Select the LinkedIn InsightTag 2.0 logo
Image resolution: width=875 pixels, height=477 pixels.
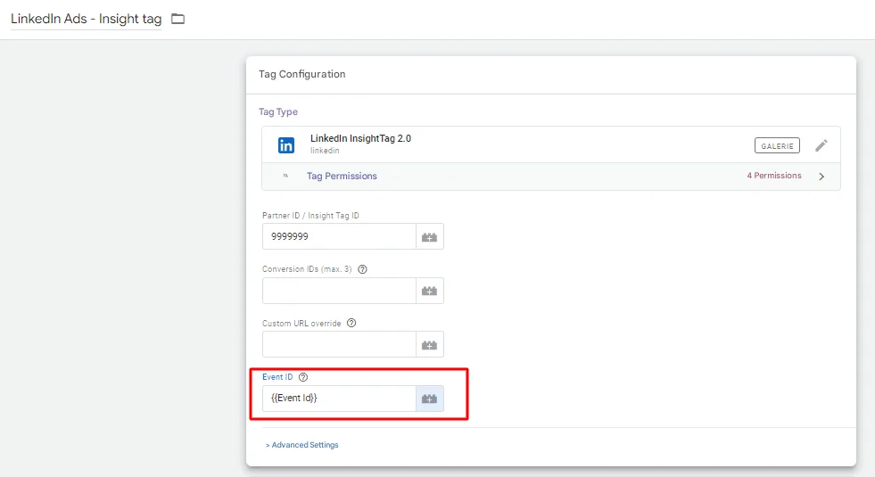pyautogui.click(x=286, y=145)
